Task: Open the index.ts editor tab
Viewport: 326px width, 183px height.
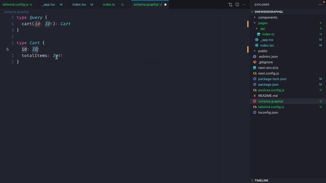Action: point(113,5)
